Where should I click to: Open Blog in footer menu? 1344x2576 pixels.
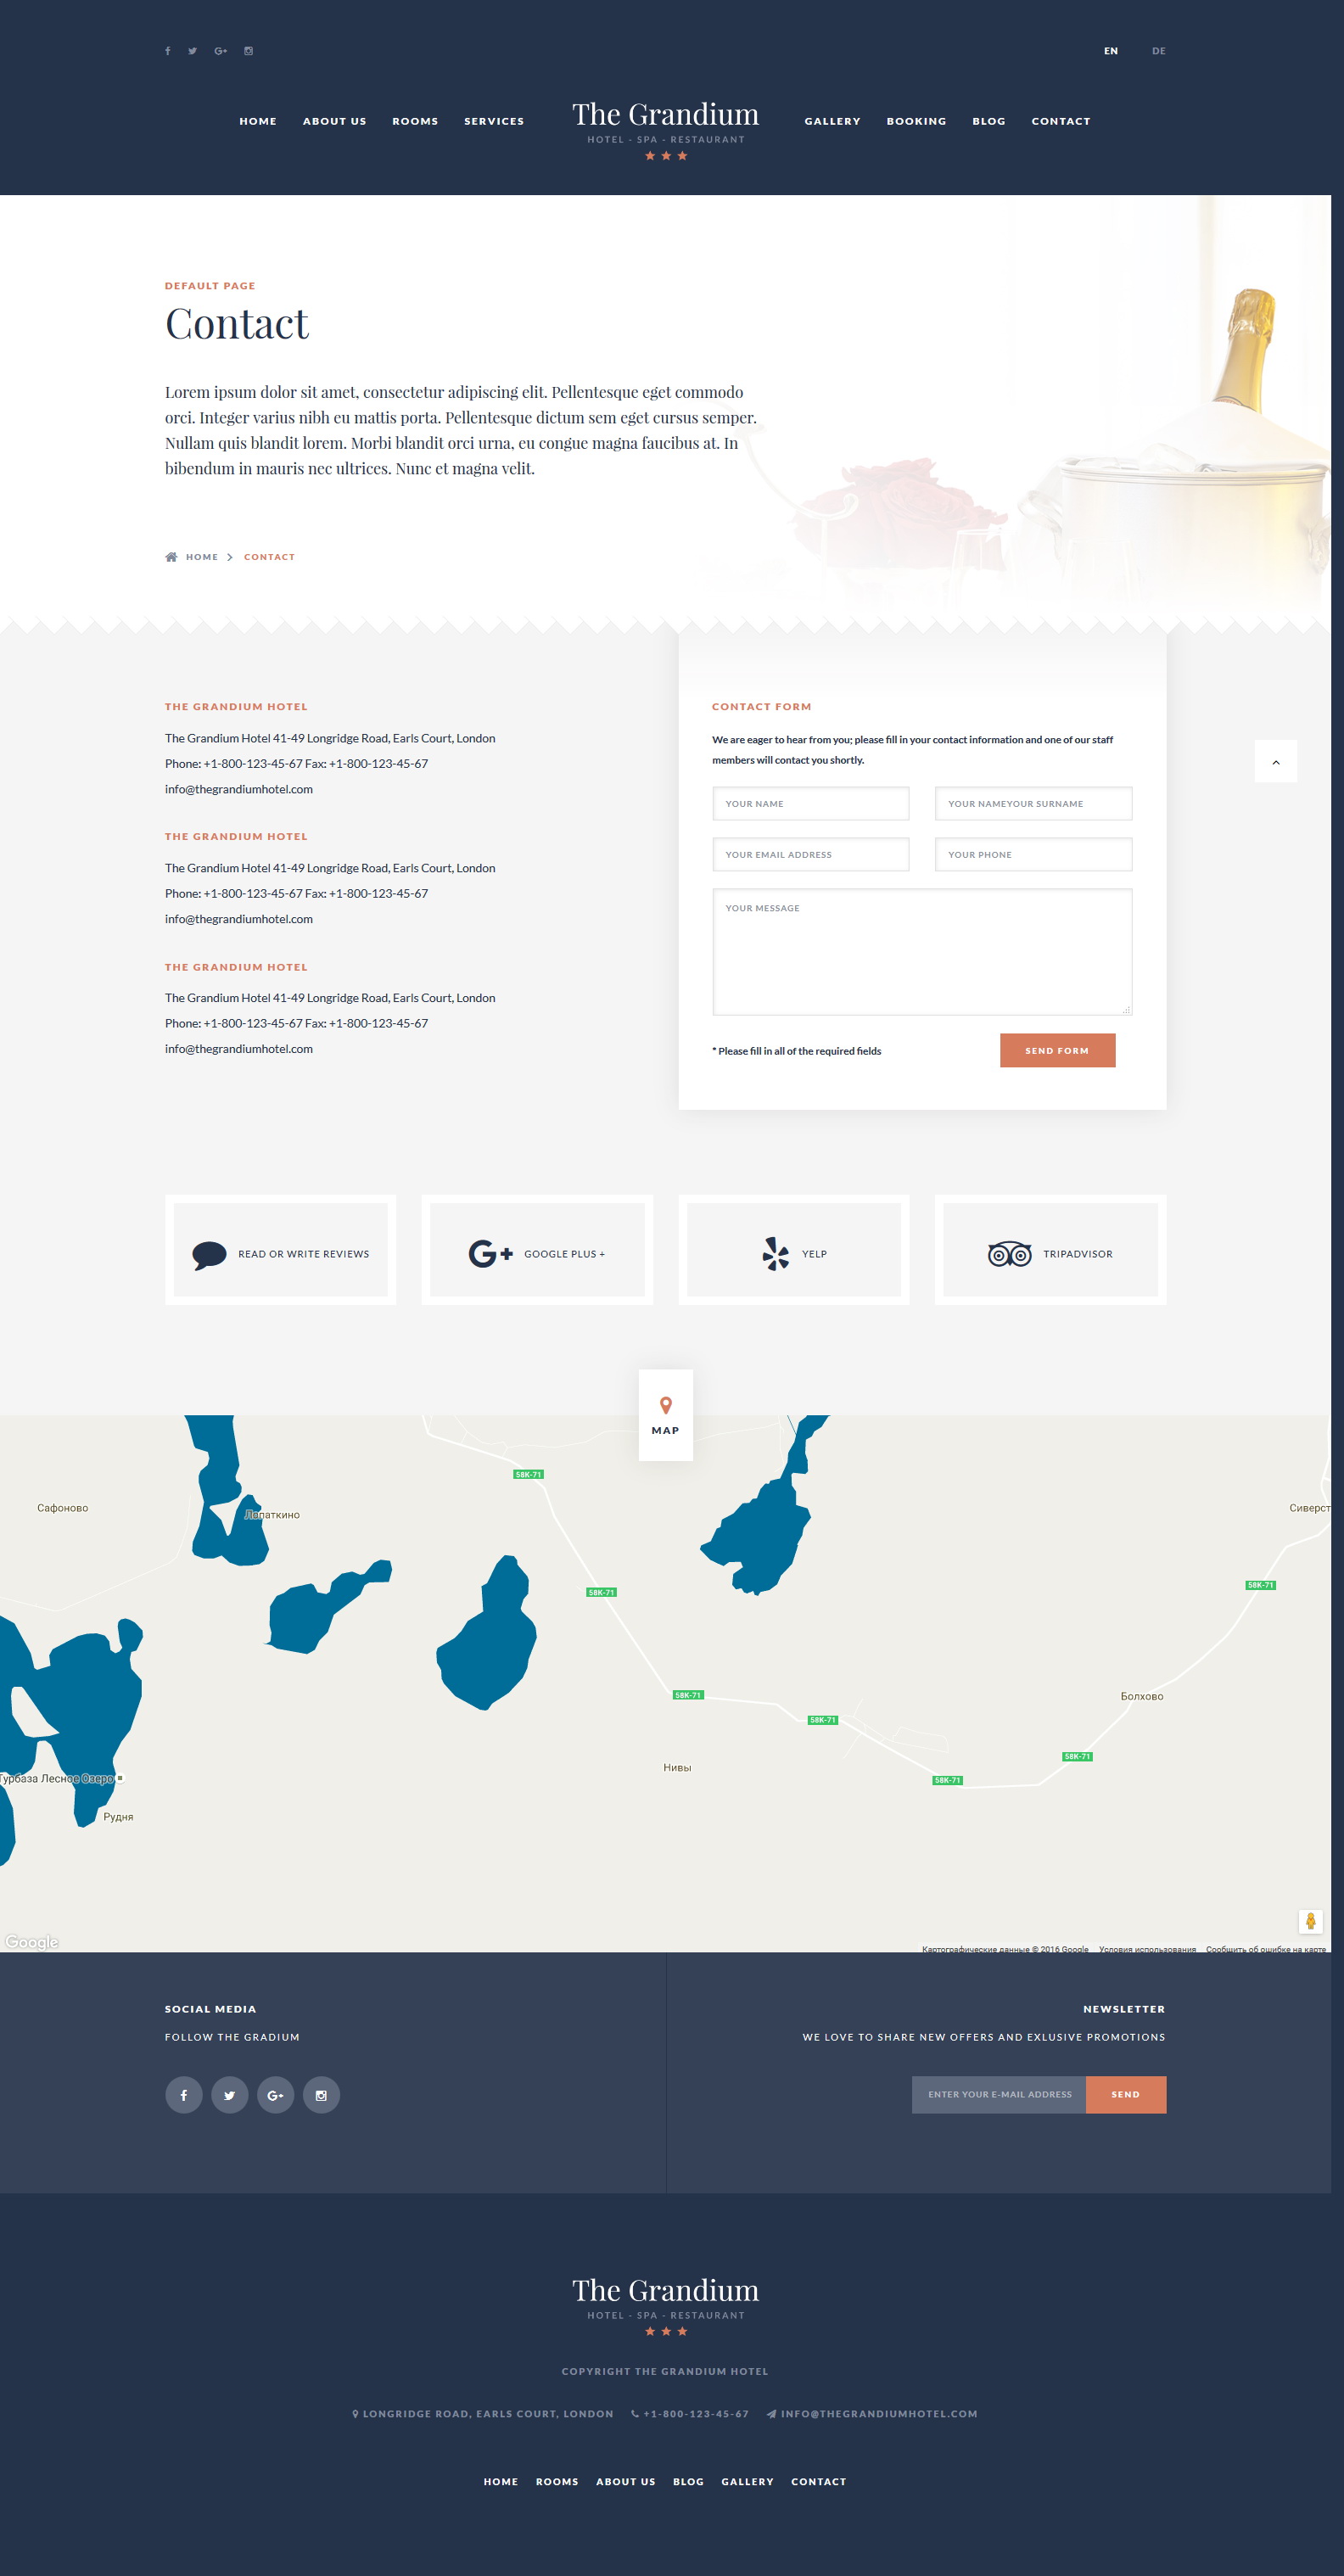click(x=689, y=2482)
